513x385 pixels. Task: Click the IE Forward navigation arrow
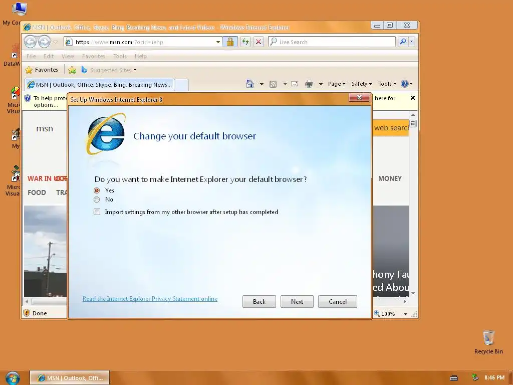click(44, 42)
